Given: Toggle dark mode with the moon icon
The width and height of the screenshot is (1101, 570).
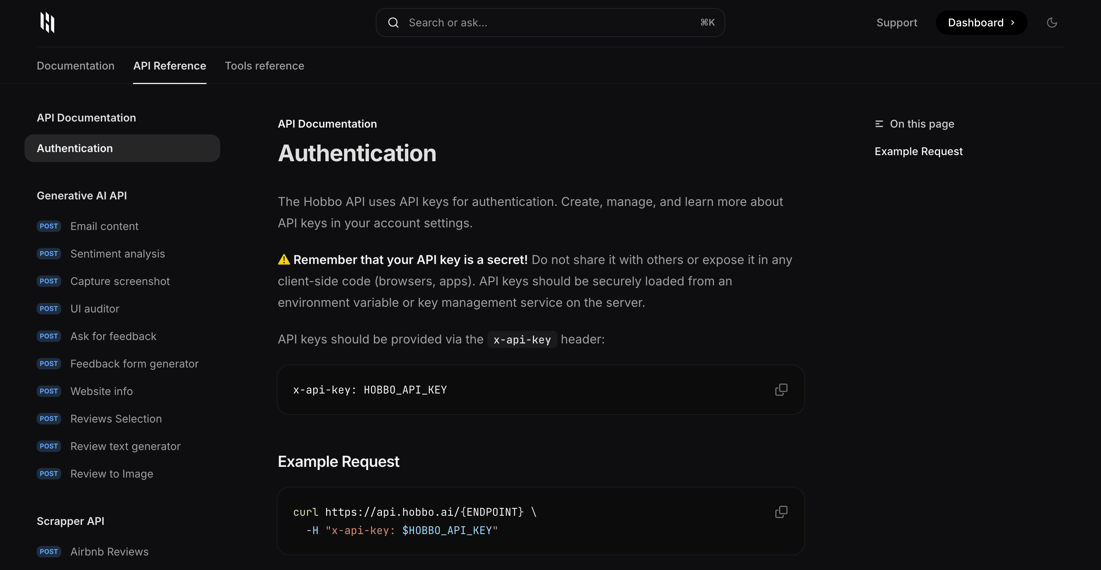Looking at the screenshot, I should (x=1052, y=22).
